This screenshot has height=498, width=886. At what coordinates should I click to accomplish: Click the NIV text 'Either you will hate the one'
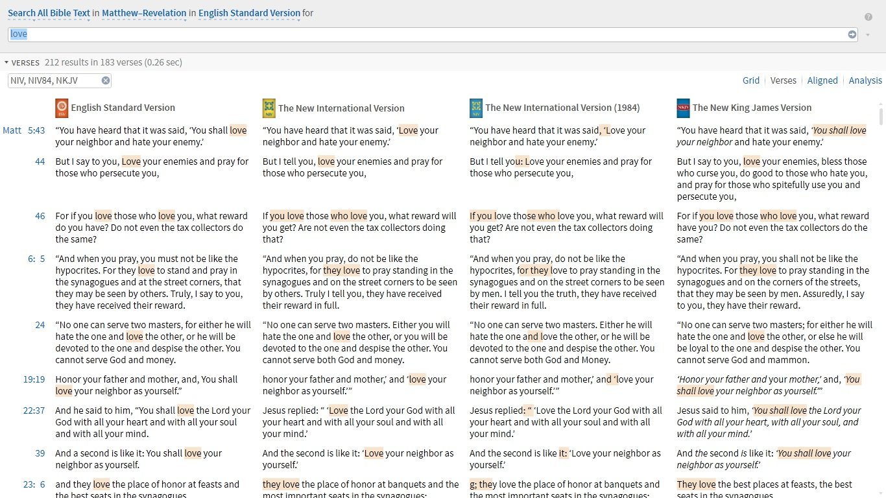(355, 331)
